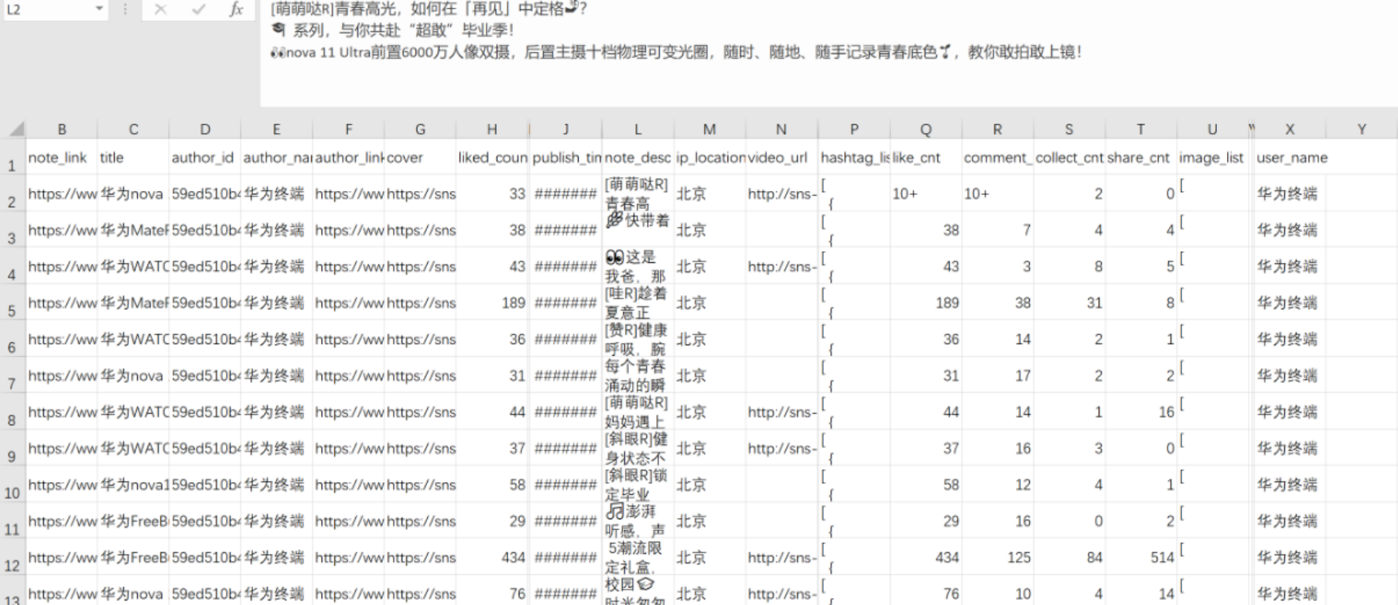Select column B header

(62, 129)
